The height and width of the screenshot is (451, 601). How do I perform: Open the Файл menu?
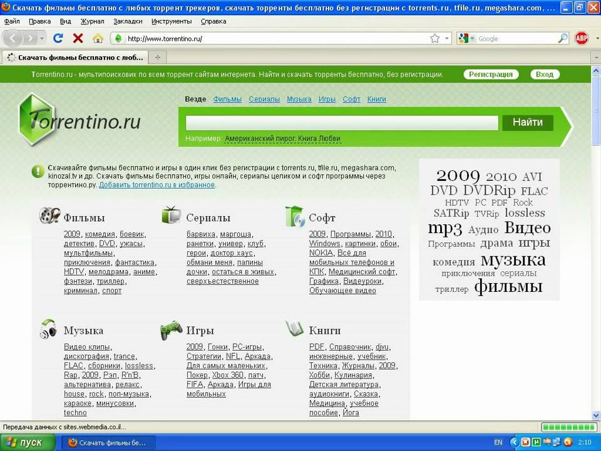(12, 21)
